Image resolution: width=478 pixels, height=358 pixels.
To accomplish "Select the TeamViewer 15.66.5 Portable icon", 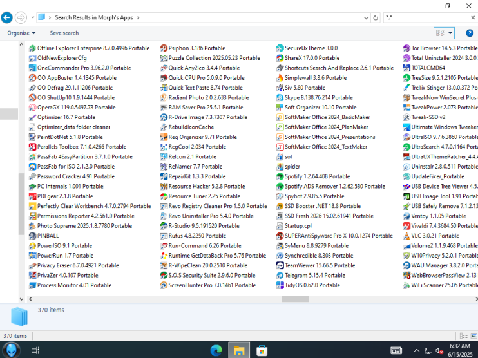I will (280, 265).
